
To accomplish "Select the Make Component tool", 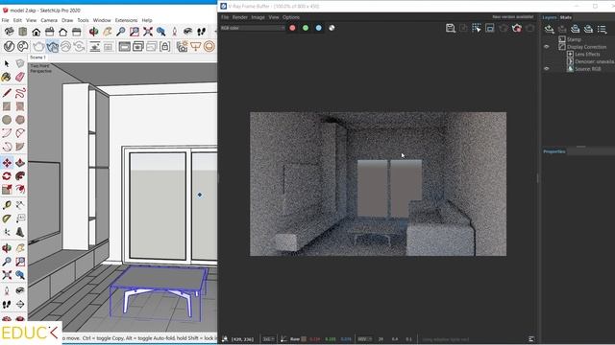I will click(x=20, y=63).
